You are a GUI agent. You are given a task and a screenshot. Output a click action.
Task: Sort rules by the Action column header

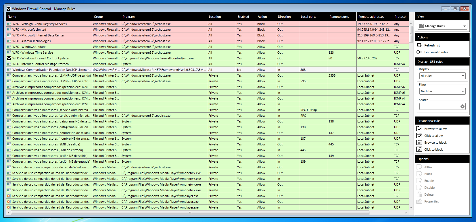pos(266,17)
